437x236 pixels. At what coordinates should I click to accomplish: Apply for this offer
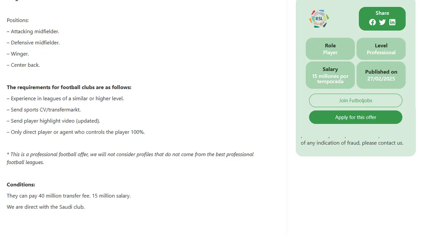pyautogui.click(x=355, y=117)
